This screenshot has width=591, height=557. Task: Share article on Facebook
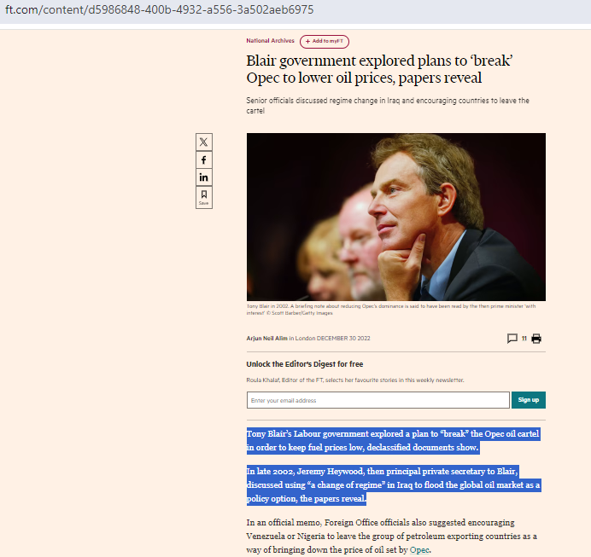tap(204, 160)
